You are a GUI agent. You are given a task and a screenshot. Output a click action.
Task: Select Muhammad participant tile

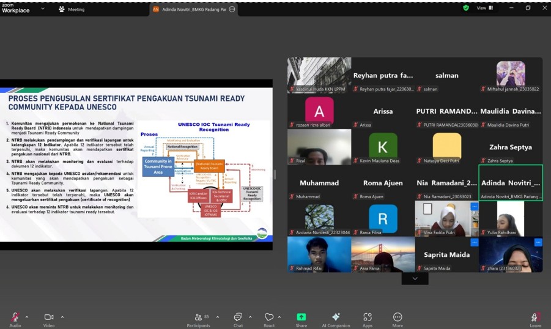point(319,183)
